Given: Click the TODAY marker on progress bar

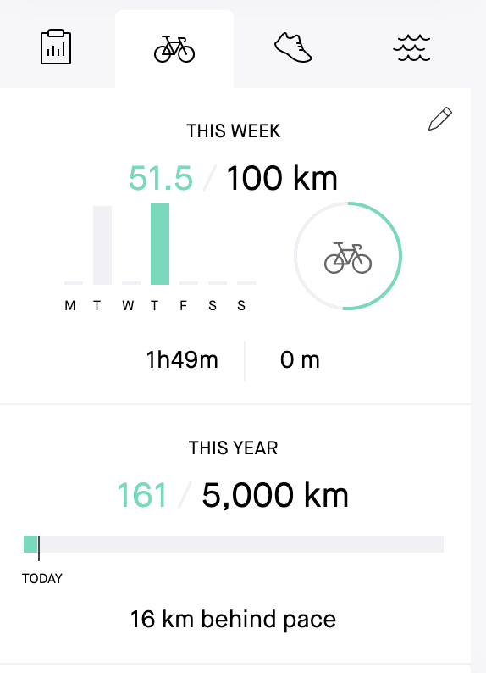Looking at the screenshot, I should click(42, 579).
